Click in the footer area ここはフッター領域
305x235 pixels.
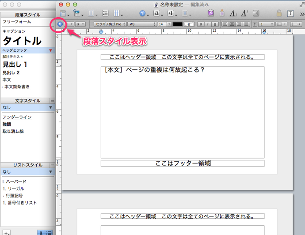(182, 163)
